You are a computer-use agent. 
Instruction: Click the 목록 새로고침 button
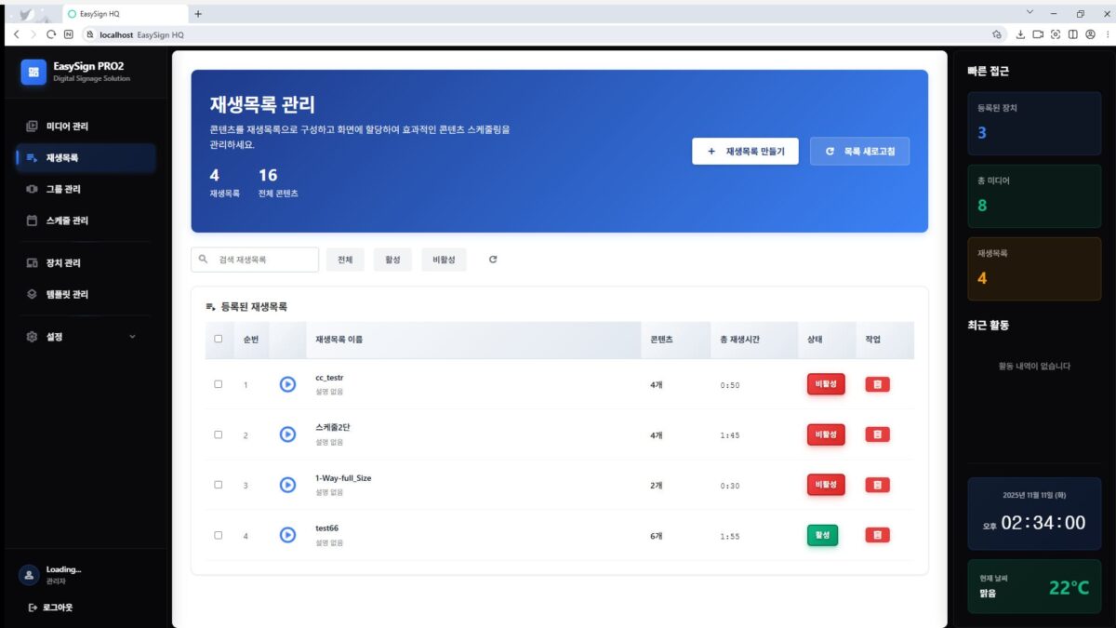[860, 151]
